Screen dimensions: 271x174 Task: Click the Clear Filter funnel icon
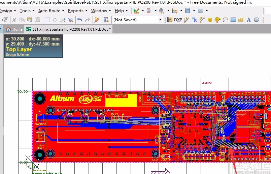70,20
